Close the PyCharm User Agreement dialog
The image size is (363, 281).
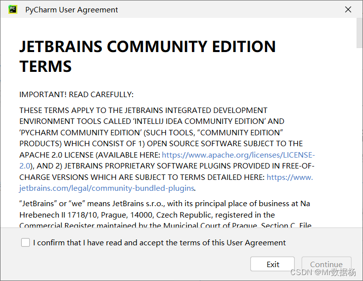pyautogui.click(x=348, y=9)
